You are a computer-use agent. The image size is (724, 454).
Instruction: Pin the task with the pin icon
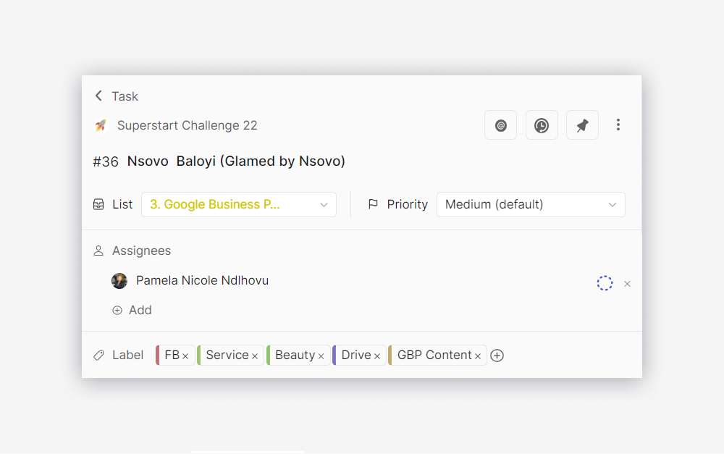pyautogui.click(x=582, y=125)
